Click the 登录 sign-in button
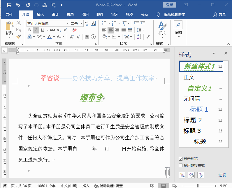 pyautogui.click(x=170, y=5)
